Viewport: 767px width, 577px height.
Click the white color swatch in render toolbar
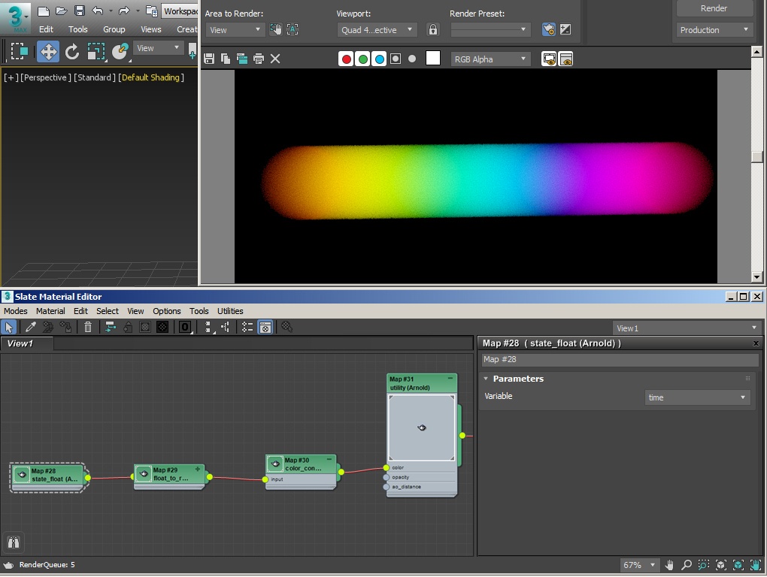433,59
